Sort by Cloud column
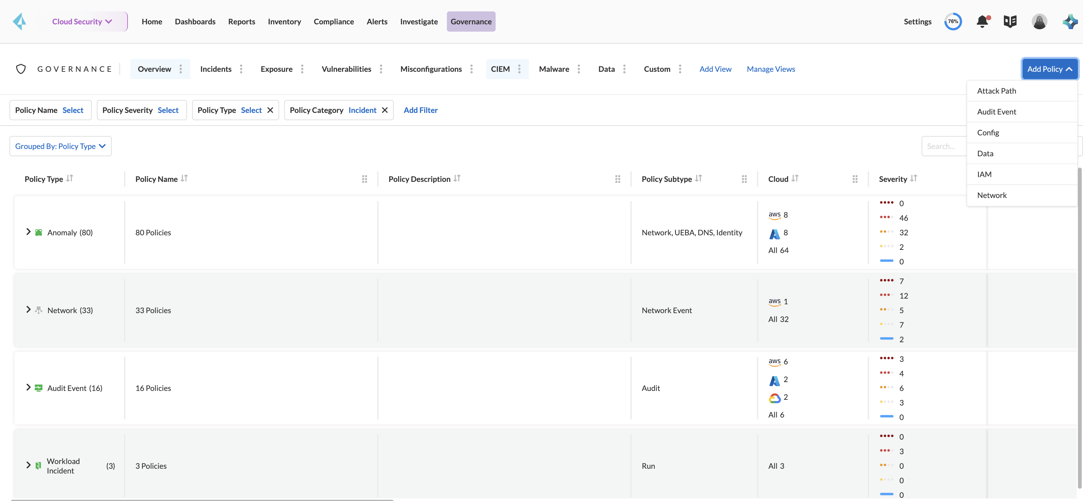The image size is (1083, 501). [795, 179]
